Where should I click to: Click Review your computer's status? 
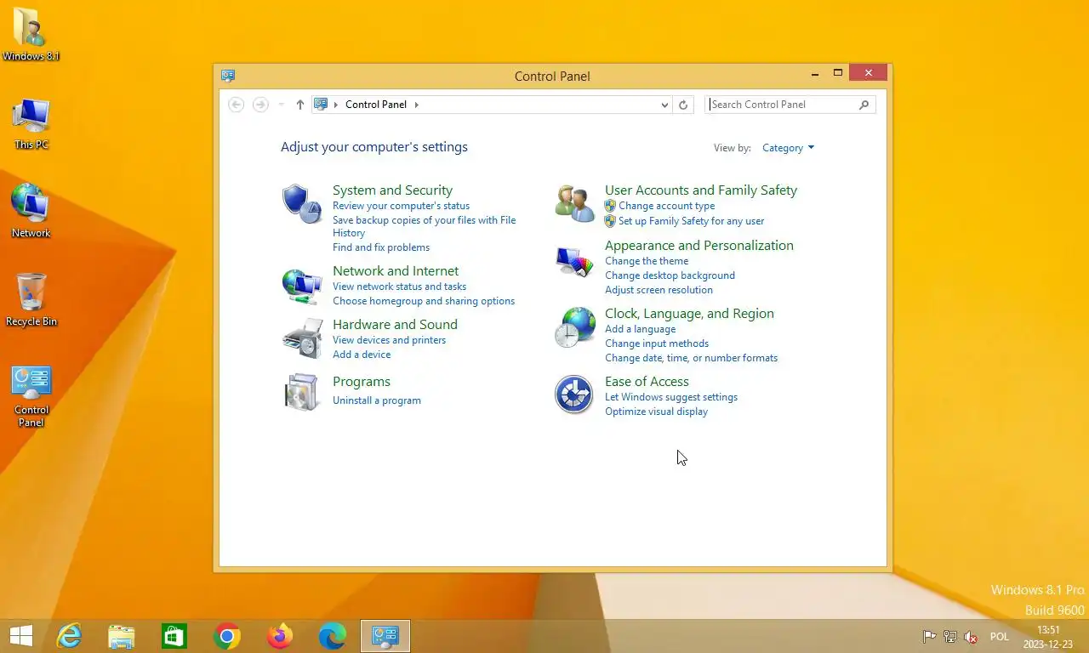tap(401, 206)
